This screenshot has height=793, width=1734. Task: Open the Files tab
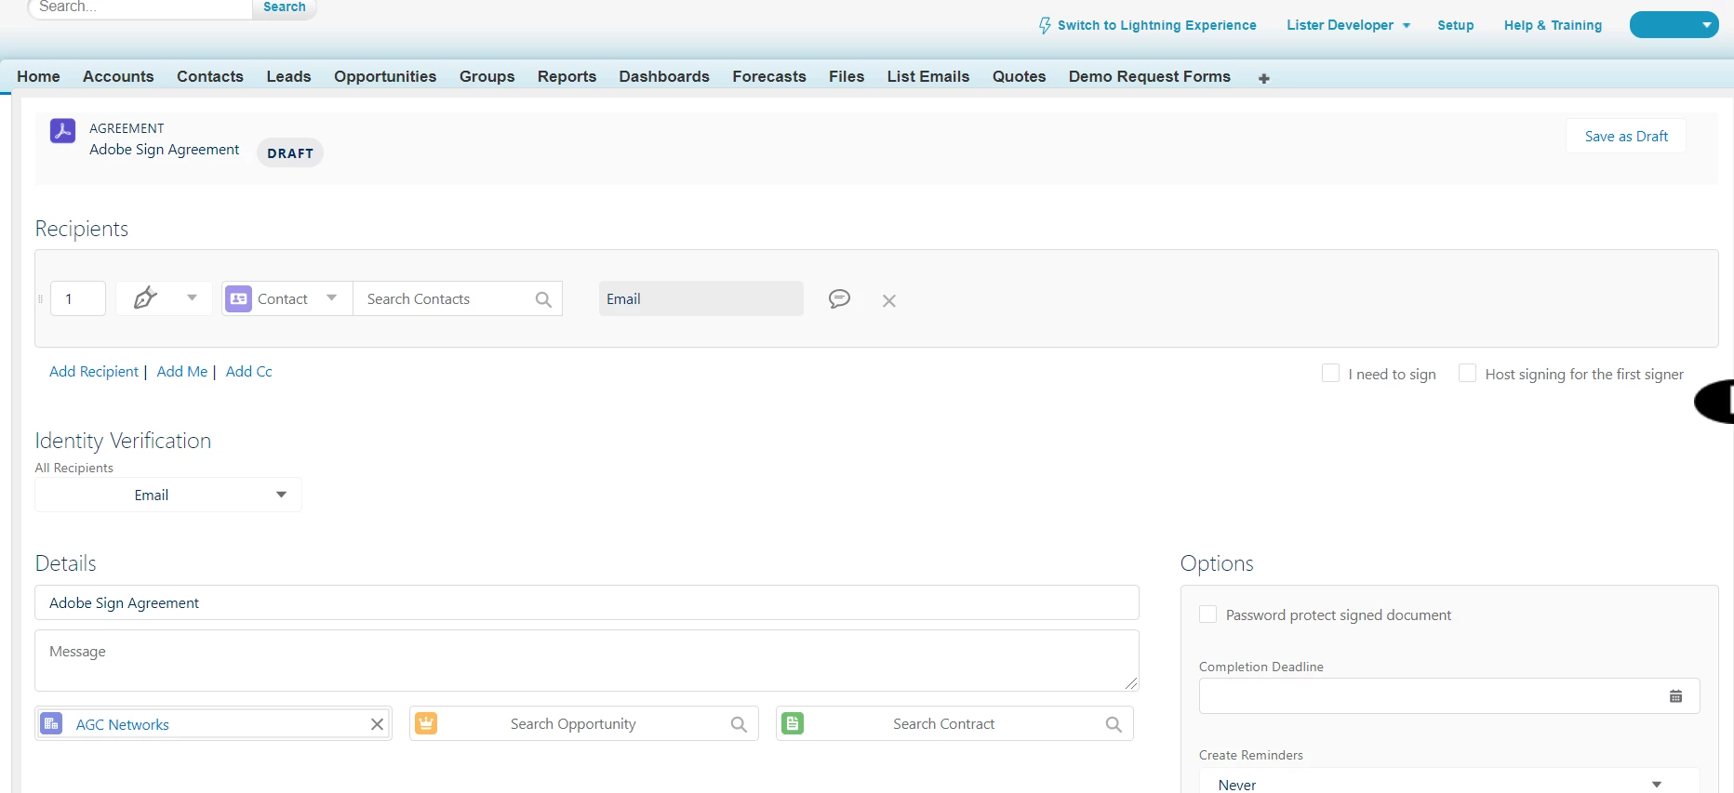tap(847, 76)
